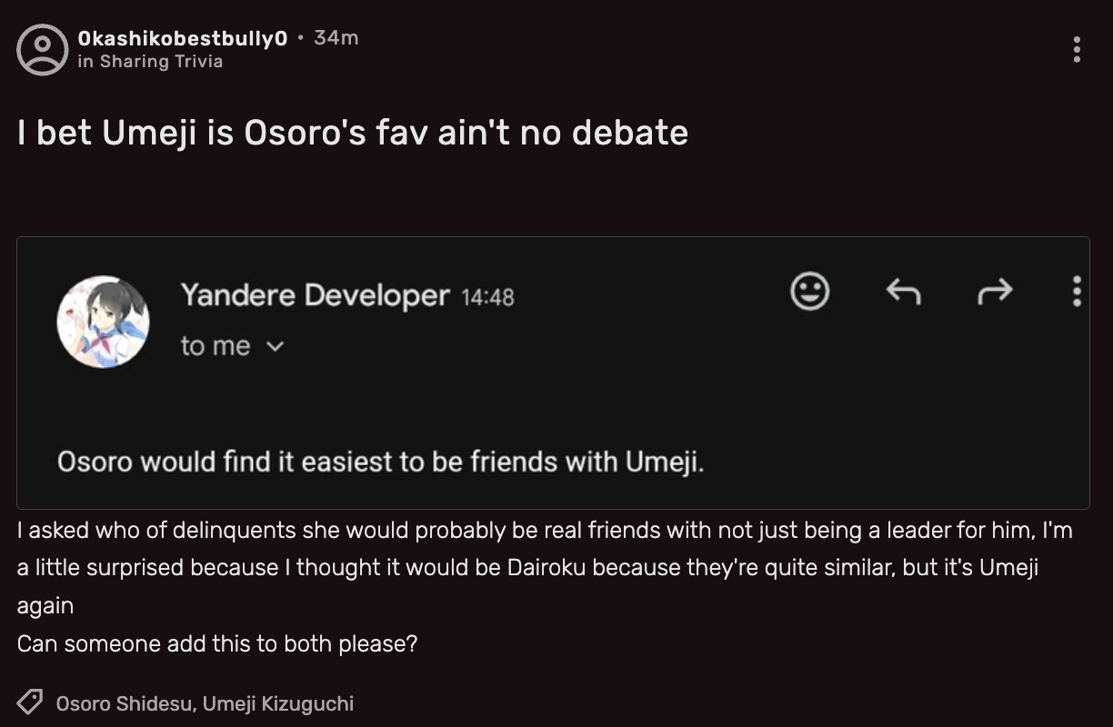Click Yandere Developer's profile picture
Image resolution: width=1113 pixels, height=727 pixels.
pyautogui.click(x=103, y=322)
